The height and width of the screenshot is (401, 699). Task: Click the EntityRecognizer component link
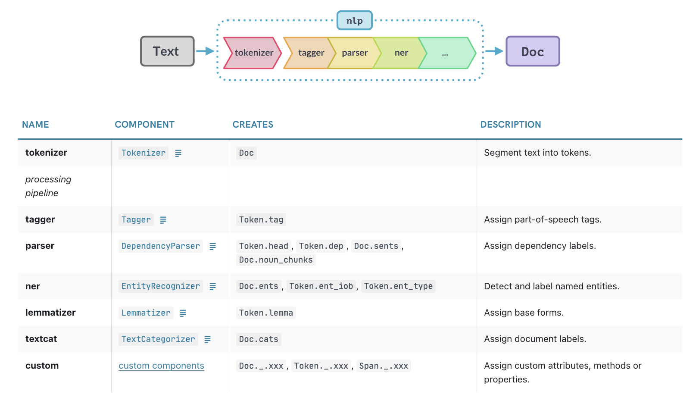(x=160, y=286)
